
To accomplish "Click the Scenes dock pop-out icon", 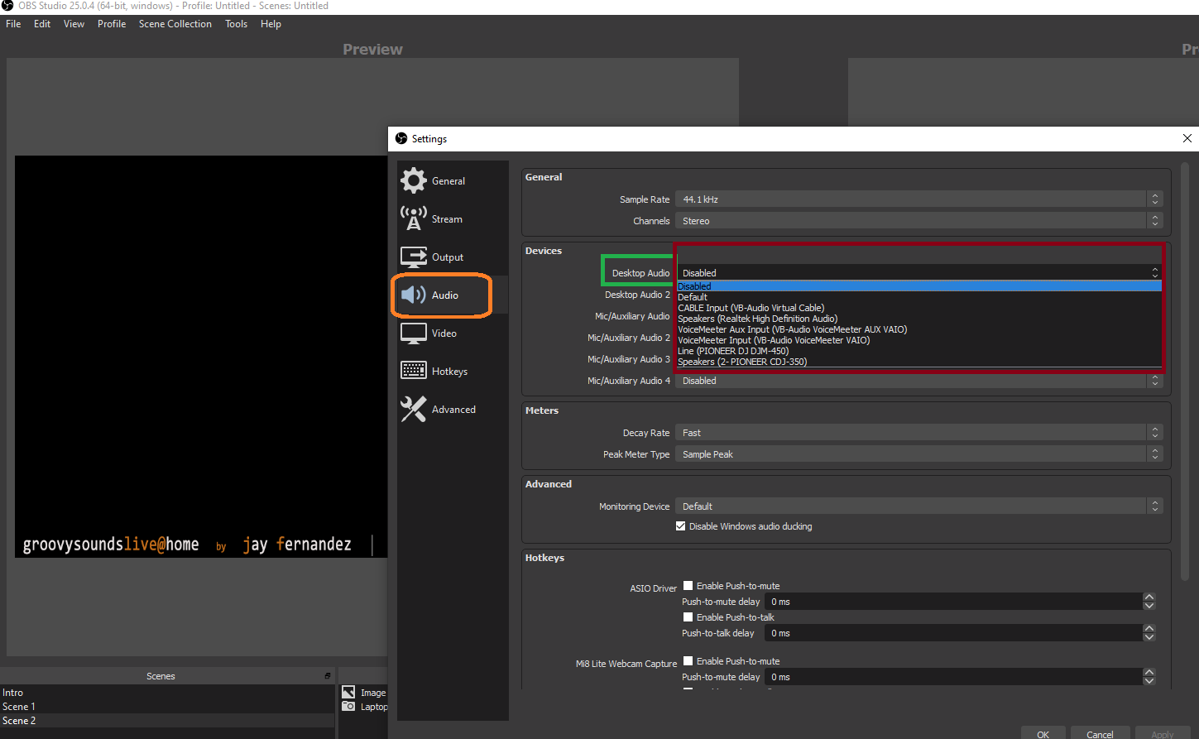I will click(x=328, y=676).
